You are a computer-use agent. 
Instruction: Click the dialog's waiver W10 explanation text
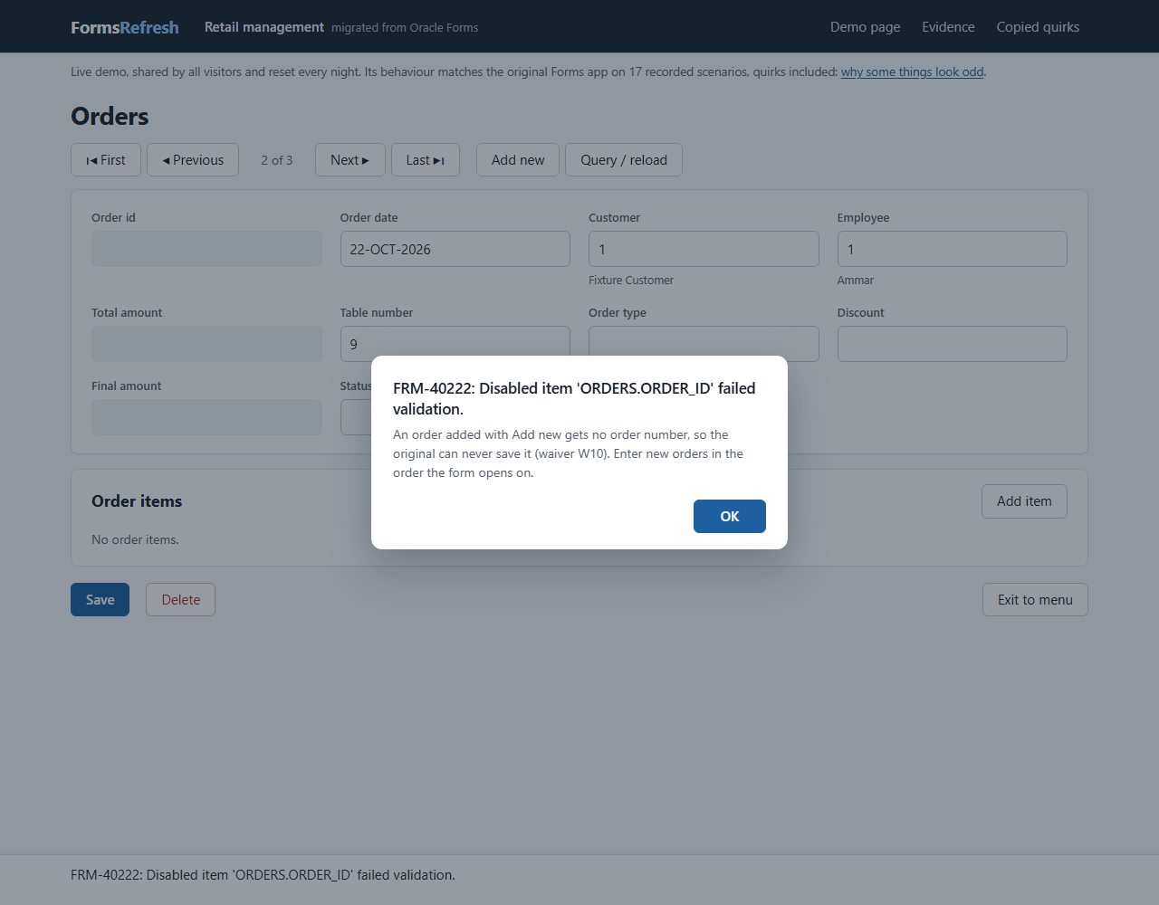pyautogui.click(x=569, y=453)
